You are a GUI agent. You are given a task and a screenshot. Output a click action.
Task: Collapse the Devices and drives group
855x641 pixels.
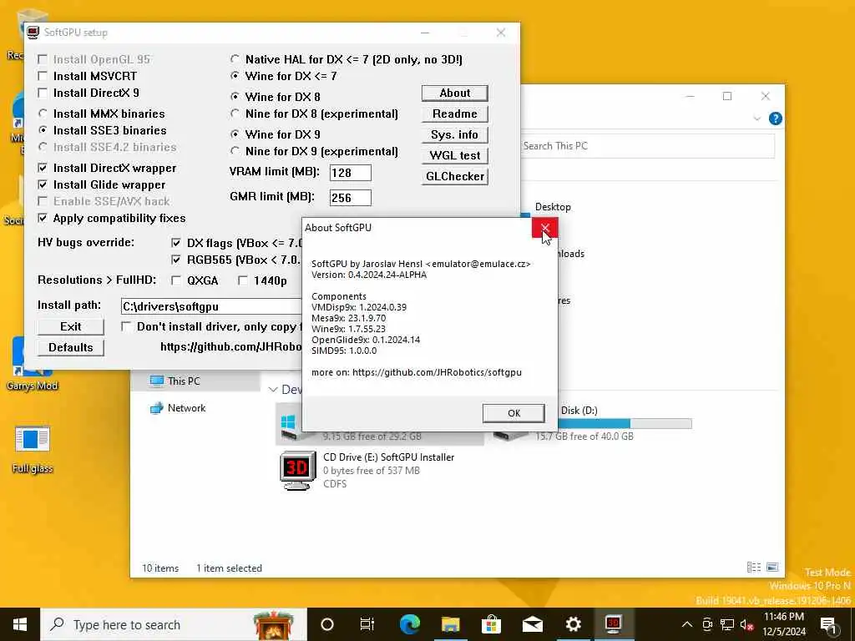tap(273, 389)
